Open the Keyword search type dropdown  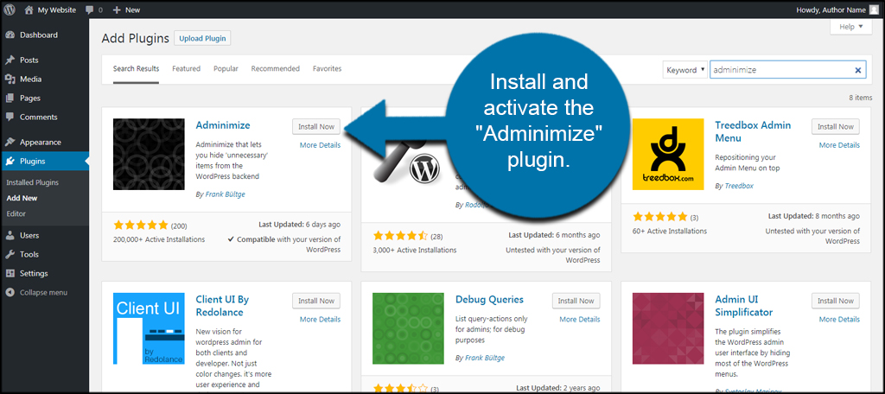pos(684,70)
